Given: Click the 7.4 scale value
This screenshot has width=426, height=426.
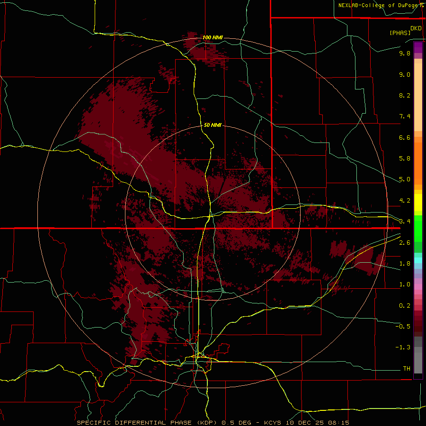Looking at the screenshot, I should (405, 116).
